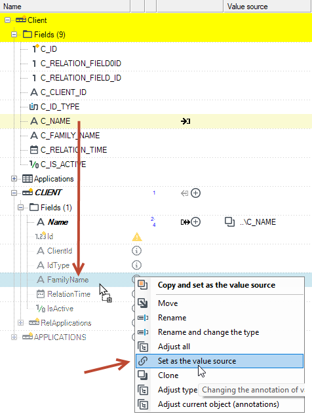Collapse the CLIENT italic node
The height and width of the screenshot is (420, 312).
pos(14,193)
